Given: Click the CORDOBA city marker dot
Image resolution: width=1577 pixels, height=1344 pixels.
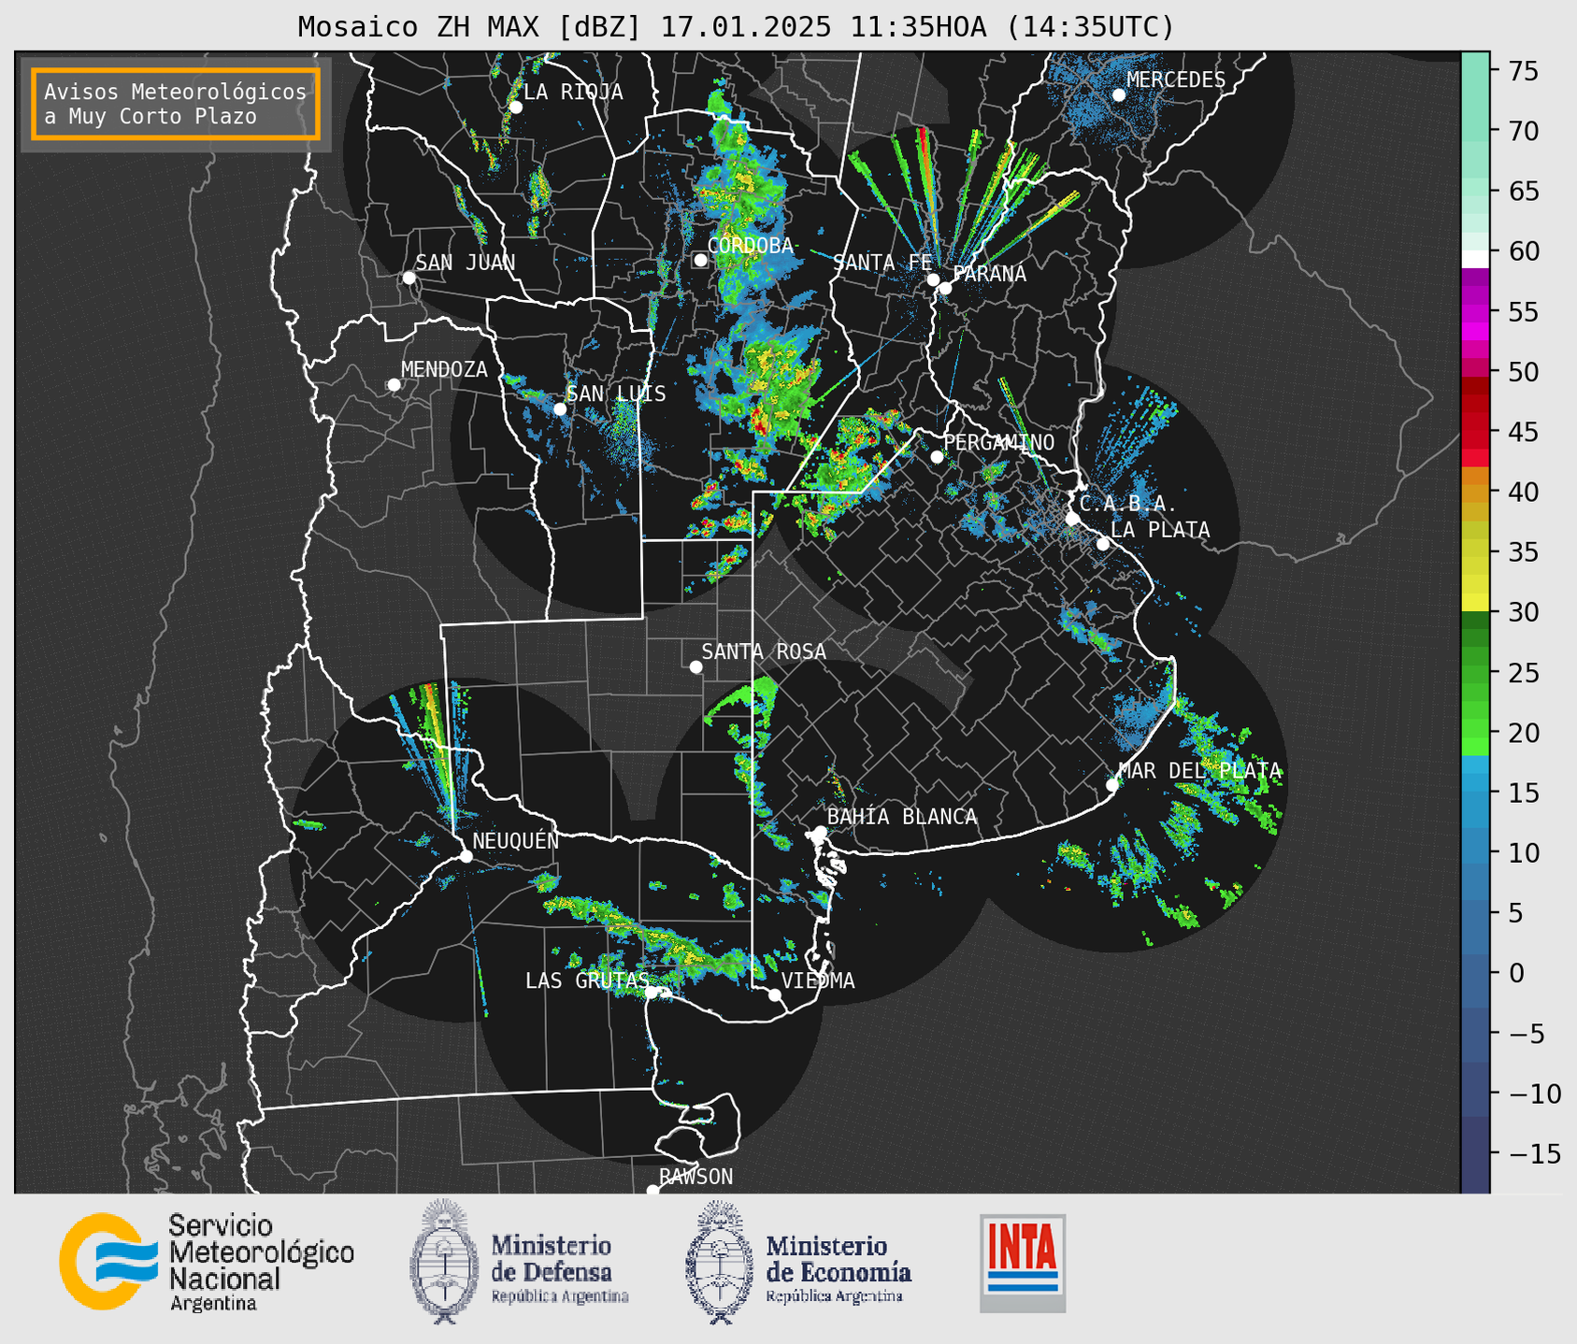Looking at the screenshot, I should [700, 260].
